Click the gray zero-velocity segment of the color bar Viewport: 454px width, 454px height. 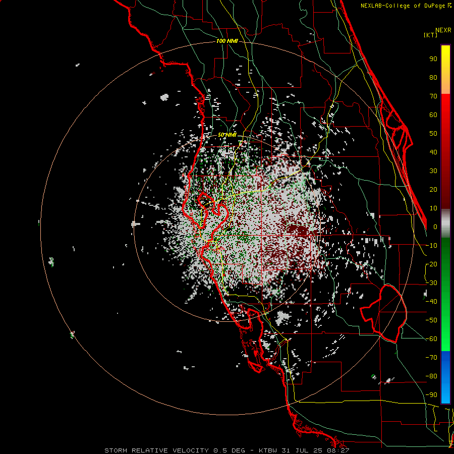point(445,223)
